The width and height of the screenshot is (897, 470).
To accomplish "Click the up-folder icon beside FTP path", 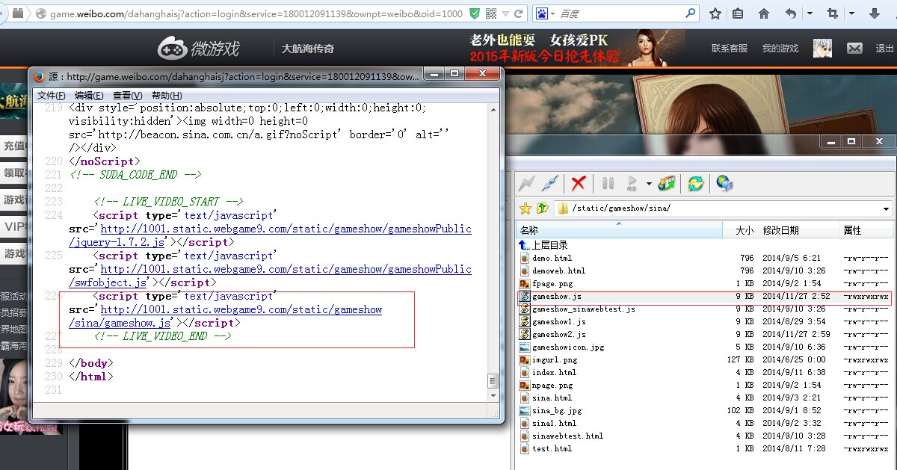I will 542,208.
